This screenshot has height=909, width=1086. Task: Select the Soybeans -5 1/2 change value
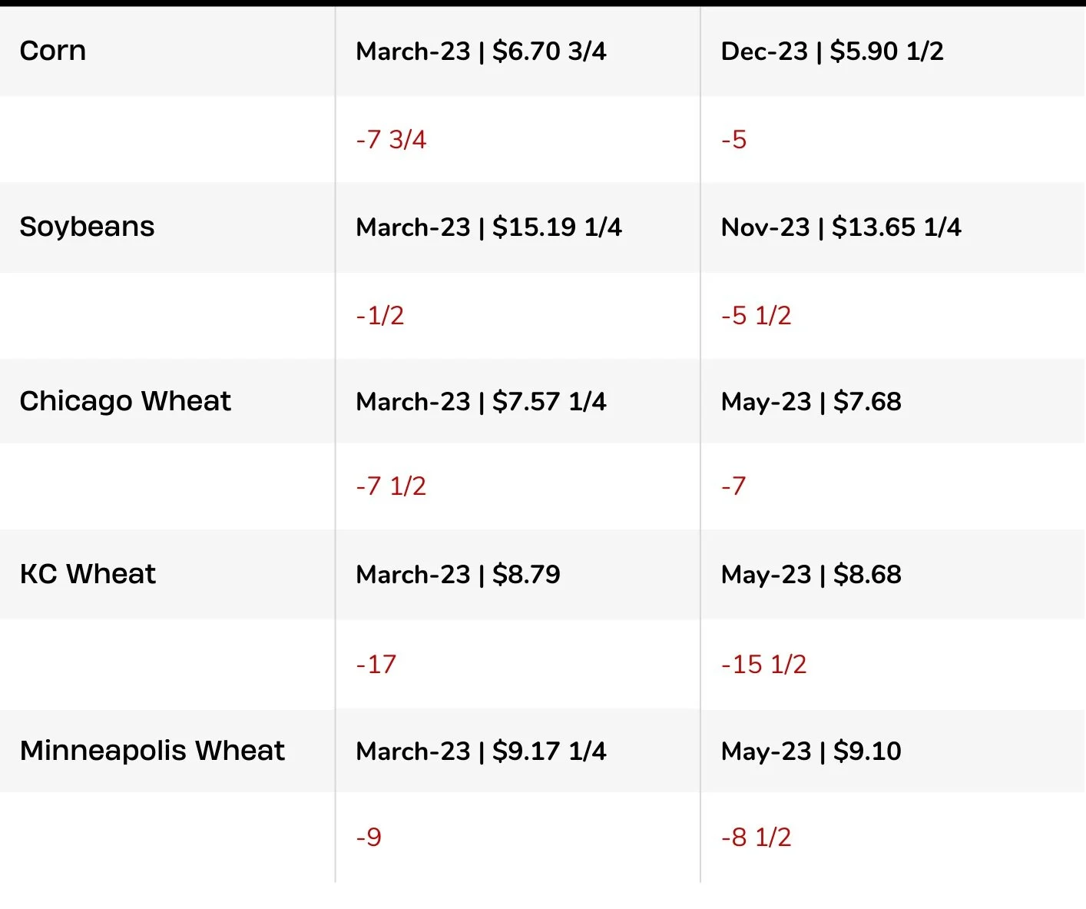(756, 316)
